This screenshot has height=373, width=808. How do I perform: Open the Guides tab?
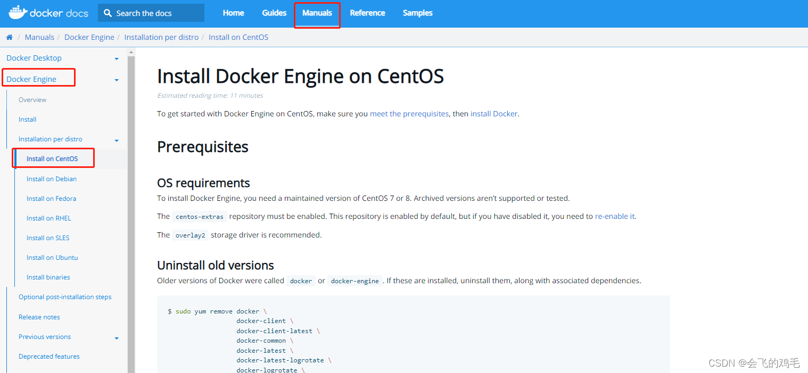274,13
